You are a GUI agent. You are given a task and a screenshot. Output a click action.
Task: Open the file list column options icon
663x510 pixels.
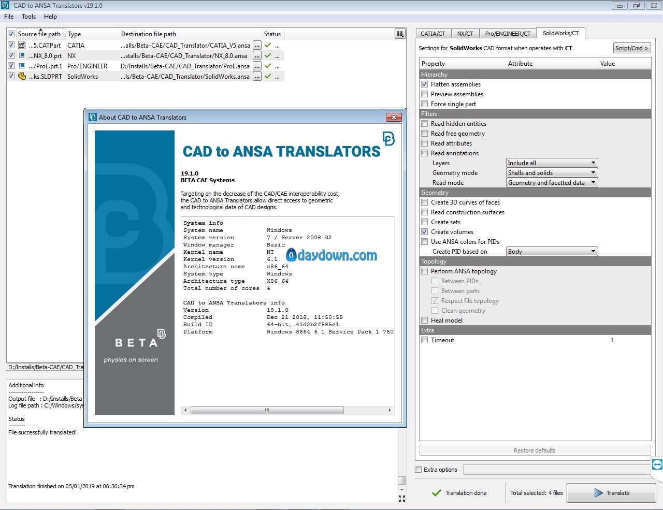click(400, 34)
